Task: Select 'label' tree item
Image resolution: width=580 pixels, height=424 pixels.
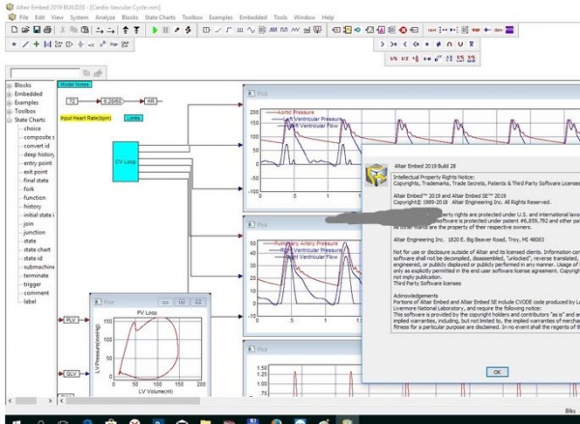Action: tap(30, 301)
